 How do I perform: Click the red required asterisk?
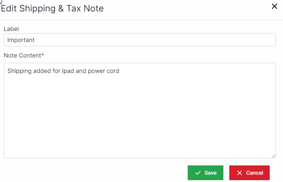click(43, 55)
